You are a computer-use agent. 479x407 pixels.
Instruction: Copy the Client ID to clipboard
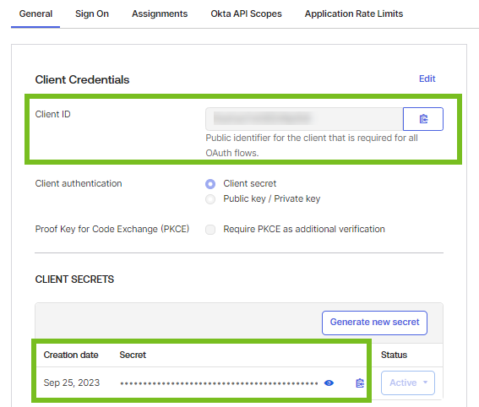[423, 119]
